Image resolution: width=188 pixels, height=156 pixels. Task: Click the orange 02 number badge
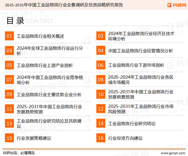pyautogui.click(x=101, y=36)
